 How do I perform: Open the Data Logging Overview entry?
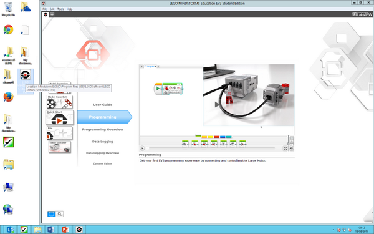(x=103, y=153)
